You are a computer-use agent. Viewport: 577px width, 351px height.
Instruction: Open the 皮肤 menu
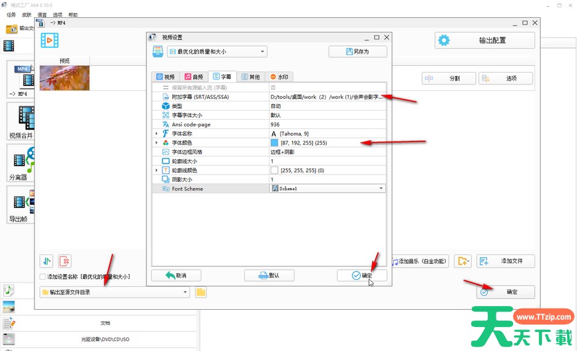(26, 15)
